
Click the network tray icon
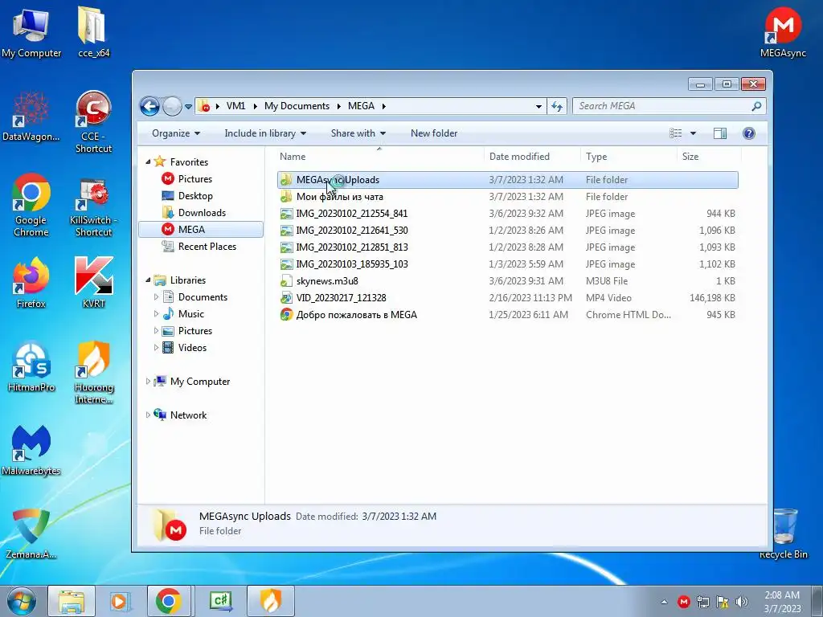tap(702, 602)
